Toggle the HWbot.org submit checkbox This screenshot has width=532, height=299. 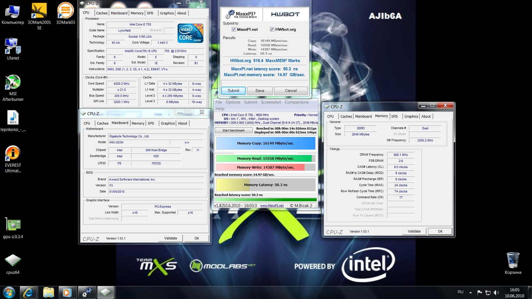pos(272,29)
